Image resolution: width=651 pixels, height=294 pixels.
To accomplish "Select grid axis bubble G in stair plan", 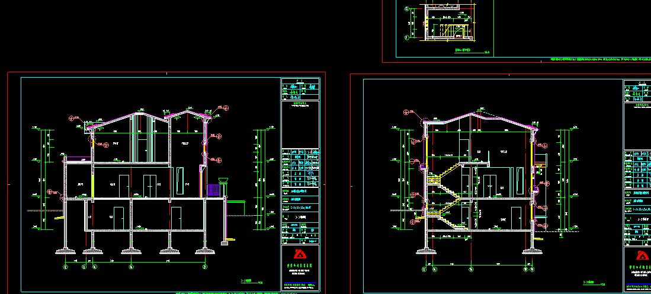I will tap(407, 8).
